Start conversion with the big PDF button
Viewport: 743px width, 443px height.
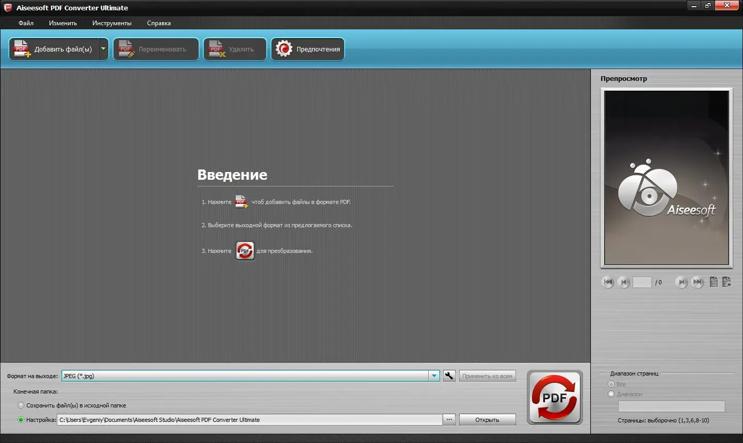coord(555,398)
